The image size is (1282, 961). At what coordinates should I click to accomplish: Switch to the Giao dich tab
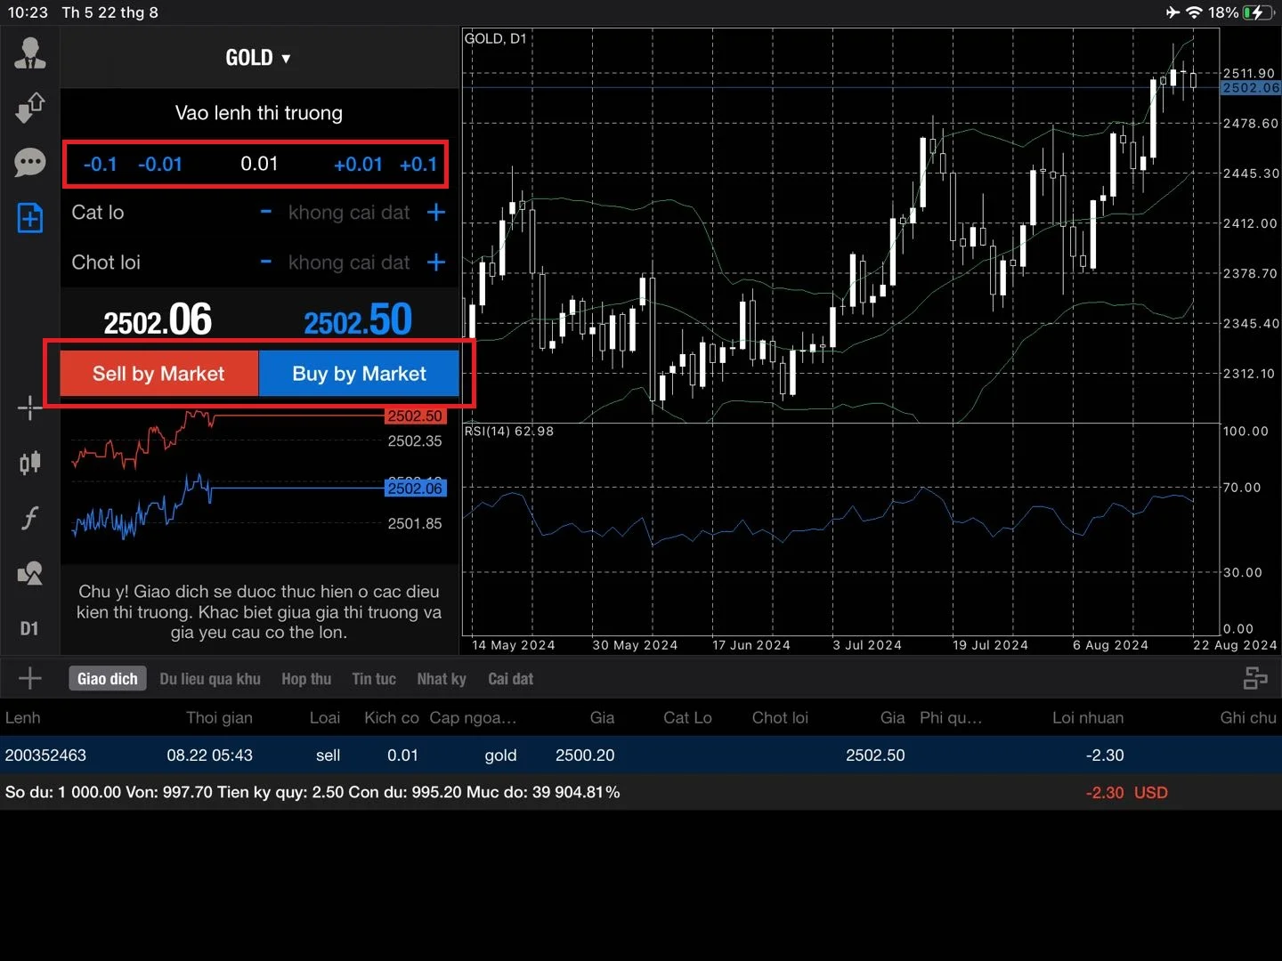107,679
